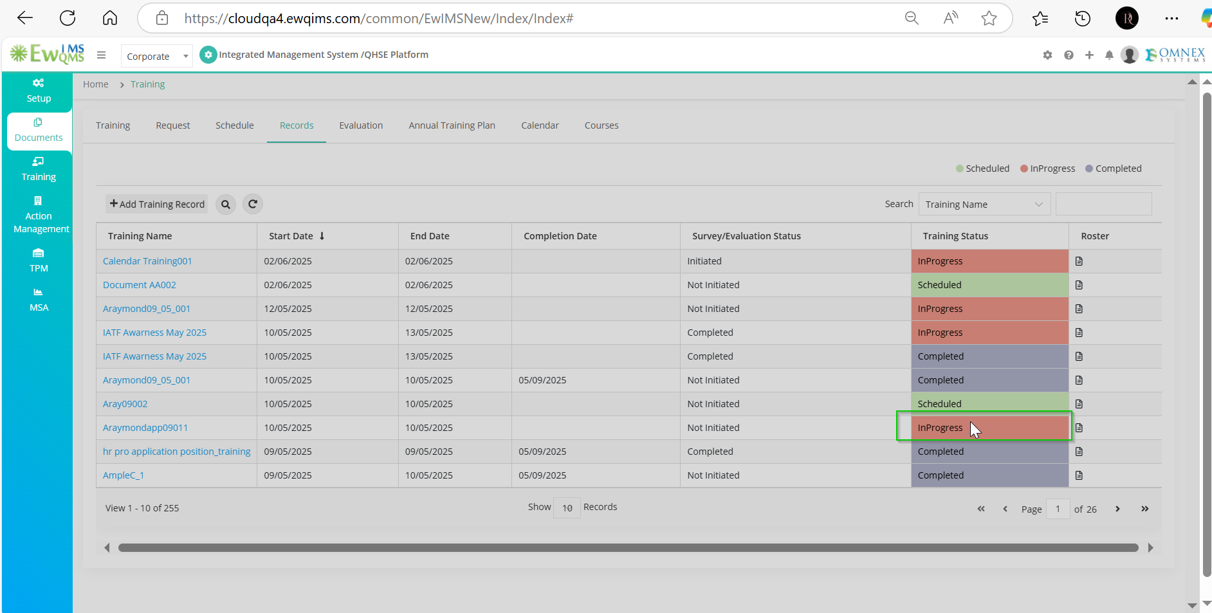This screenshot has width=1212, height=613.
Task: Click the Page number input field
Action: point(1058,509)
